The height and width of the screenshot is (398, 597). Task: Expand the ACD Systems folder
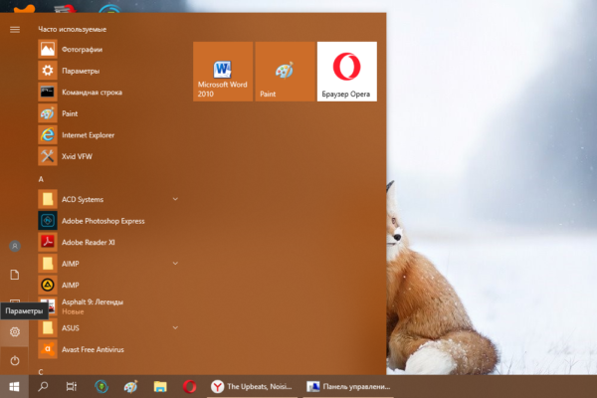[x=175, y=199]
